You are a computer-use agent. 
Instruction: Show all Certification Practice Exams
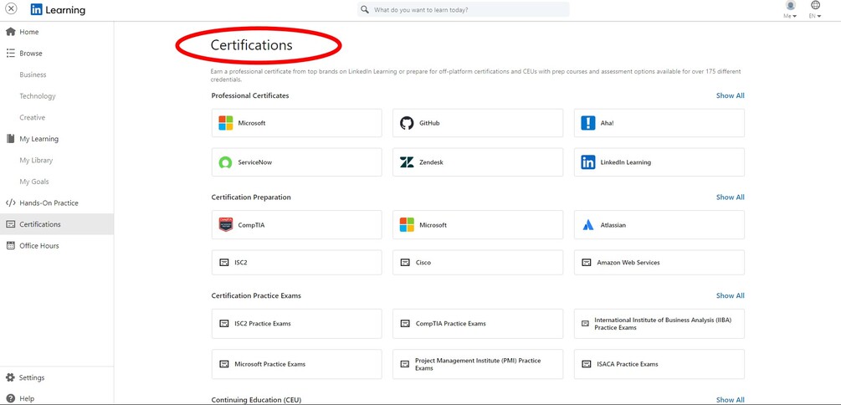730,295
